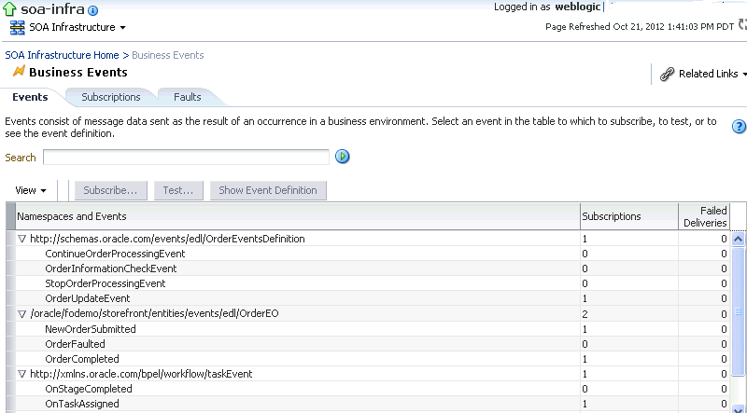
Task: Click the Business Events breadcrumb text
Action: click(x=168, y=55)
